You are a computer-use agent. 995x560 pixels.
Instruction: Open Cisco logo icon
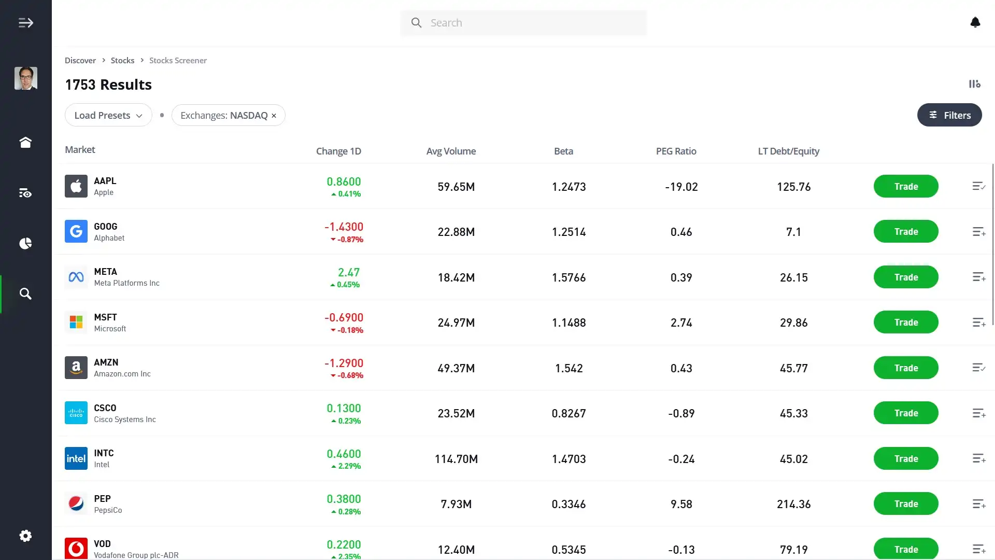[x=76, y=413]
